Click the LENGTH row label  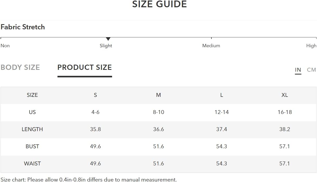point(32,129)
